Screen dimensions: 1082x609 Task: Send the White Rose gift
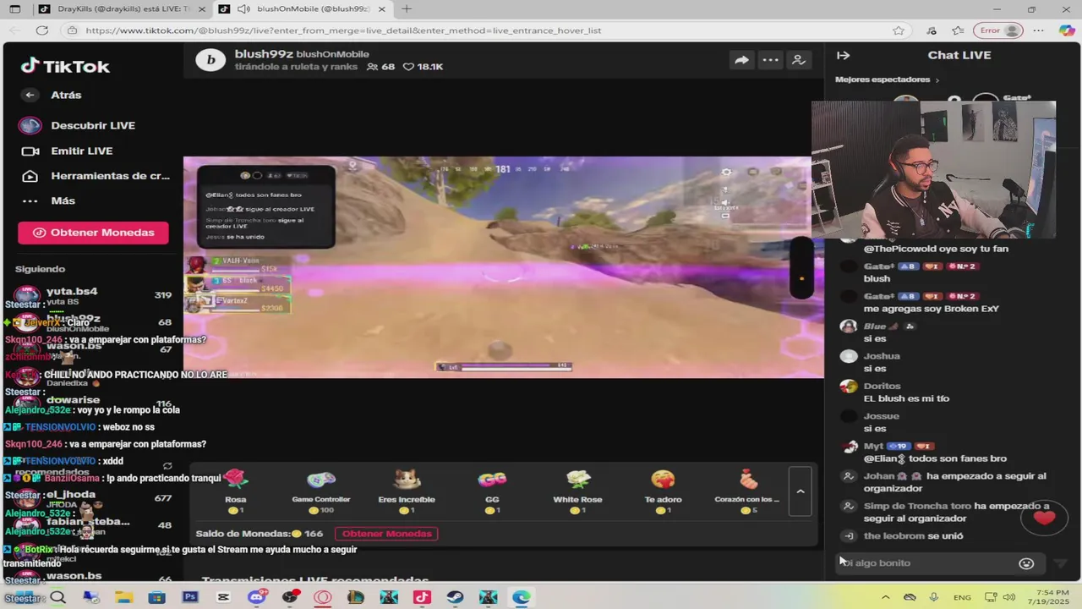577,491
